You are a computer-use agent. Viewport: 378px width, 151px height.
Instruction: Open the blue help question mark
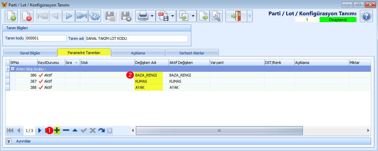tap(366, 16)
